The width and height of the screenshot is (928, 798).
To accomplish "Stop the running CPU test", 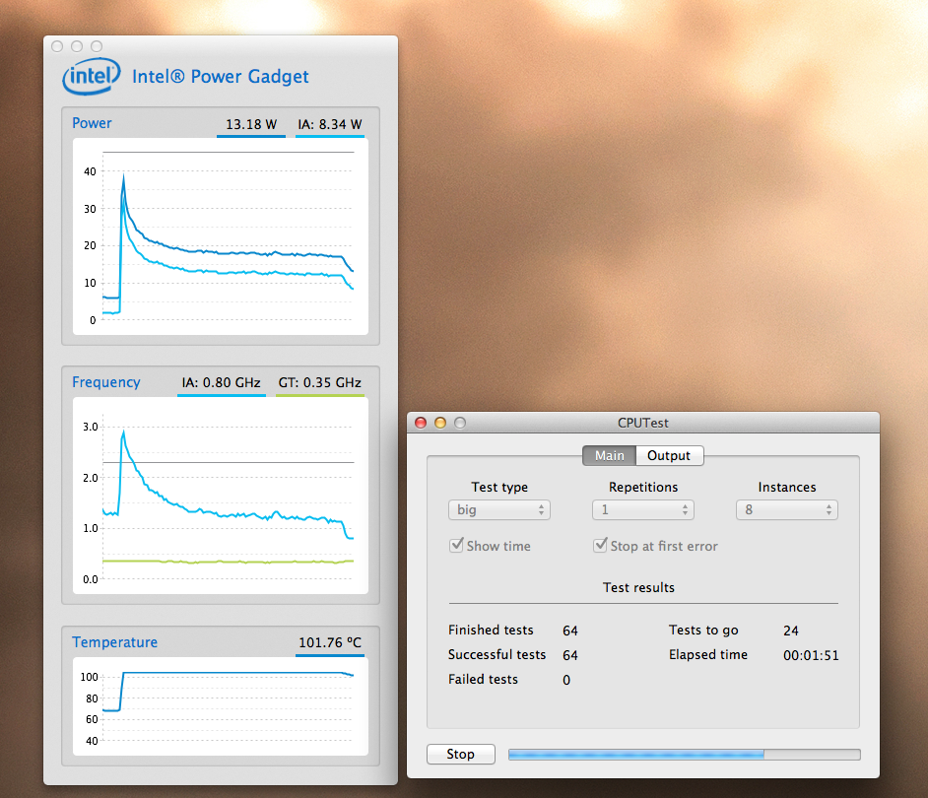I will pyautogui.click(x=460, y=754).
